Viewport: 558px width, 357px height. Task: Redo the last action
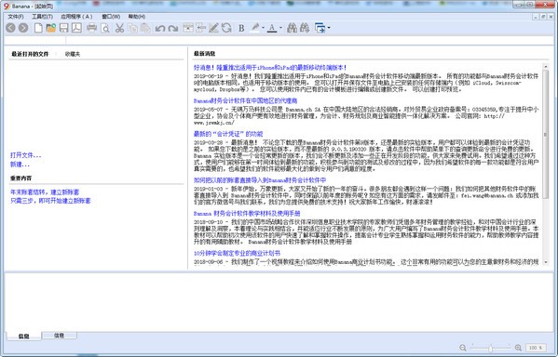(173, 28)
